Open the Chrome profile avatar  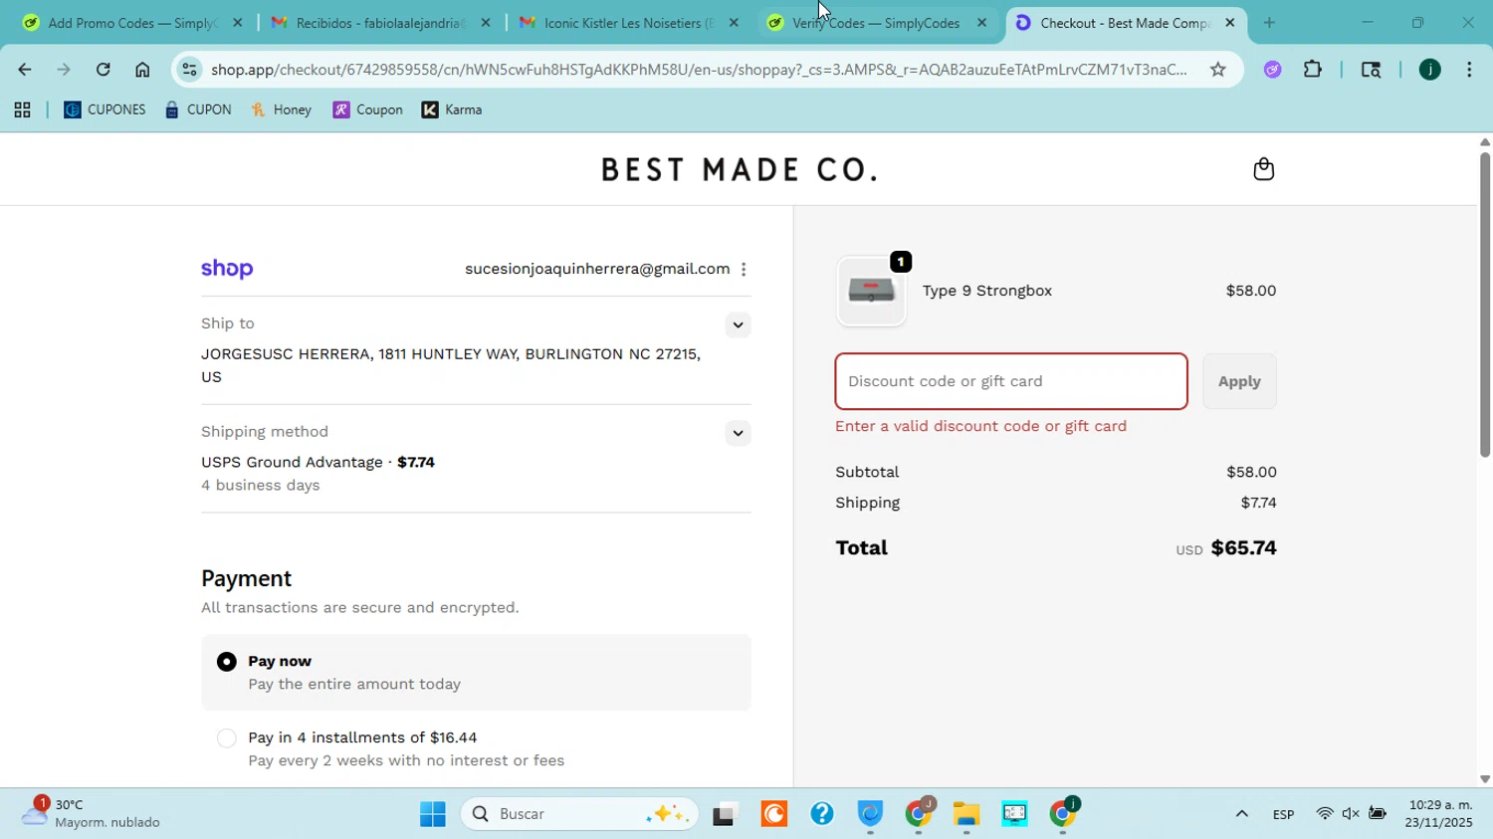[x=1429, y=70]
